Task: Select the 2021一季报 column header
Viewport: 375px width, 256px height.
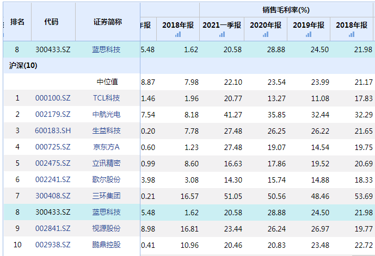Action: [222, 25]
